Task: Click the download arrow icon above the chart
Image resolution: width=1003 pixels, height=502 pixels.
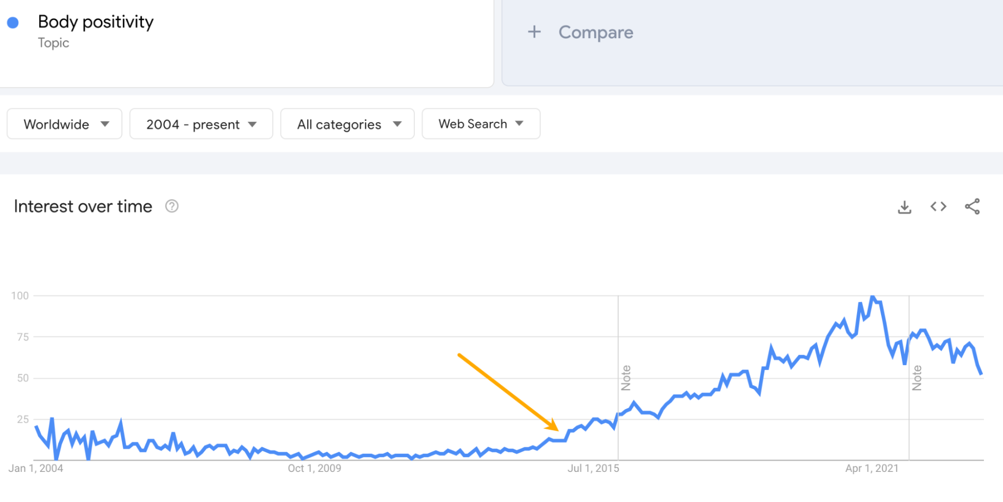Action: click(x=905, y=206)
